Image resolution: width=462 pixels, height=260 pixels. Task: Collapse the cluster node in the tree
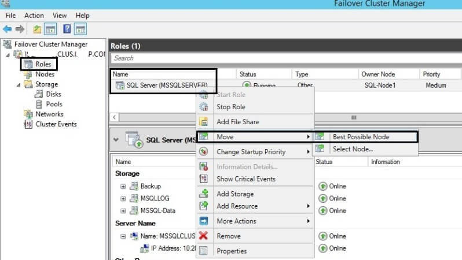click(8, 54)
